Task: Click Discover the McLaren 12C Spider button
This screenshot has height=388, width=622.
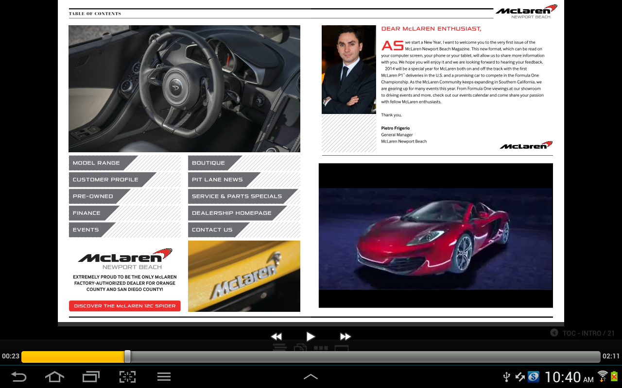Action: tap(125, 306)
